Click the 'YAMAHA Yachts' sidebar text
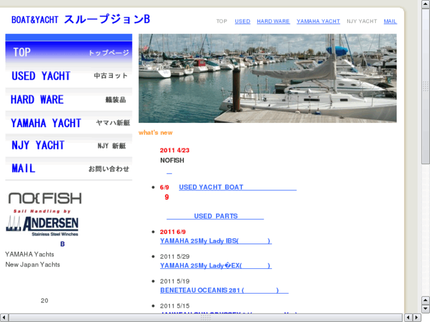The width and height of the screenshot is (430, 322). pyautogui.click(x=30, y=254)
